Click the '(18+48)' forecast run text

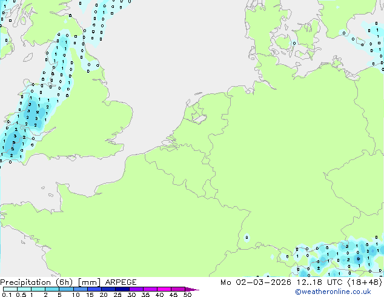(365, 282)
